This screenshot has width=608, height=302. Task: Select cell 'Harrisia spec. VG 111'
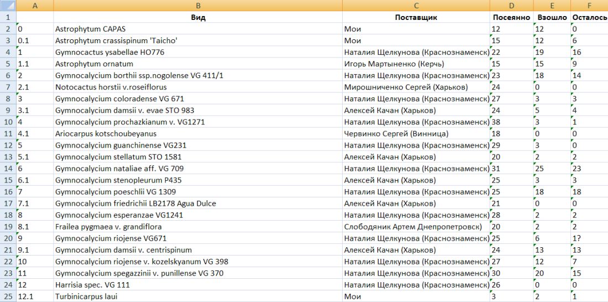pyautogui.click(x=198, y=285)
